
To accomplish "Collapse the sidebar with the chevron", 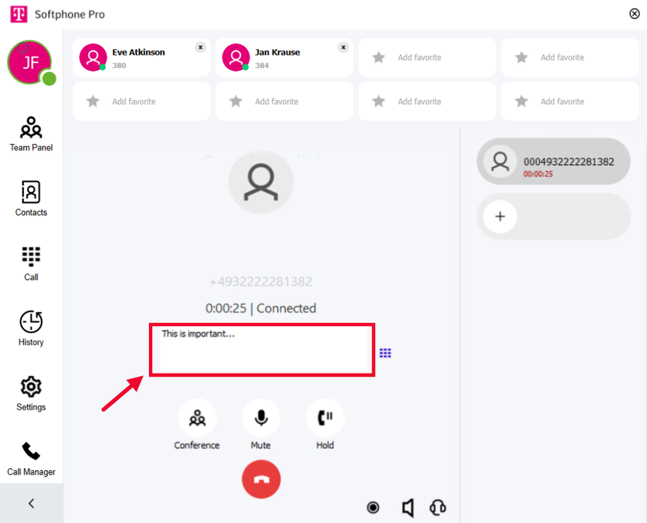I will (x=31, y=503).
